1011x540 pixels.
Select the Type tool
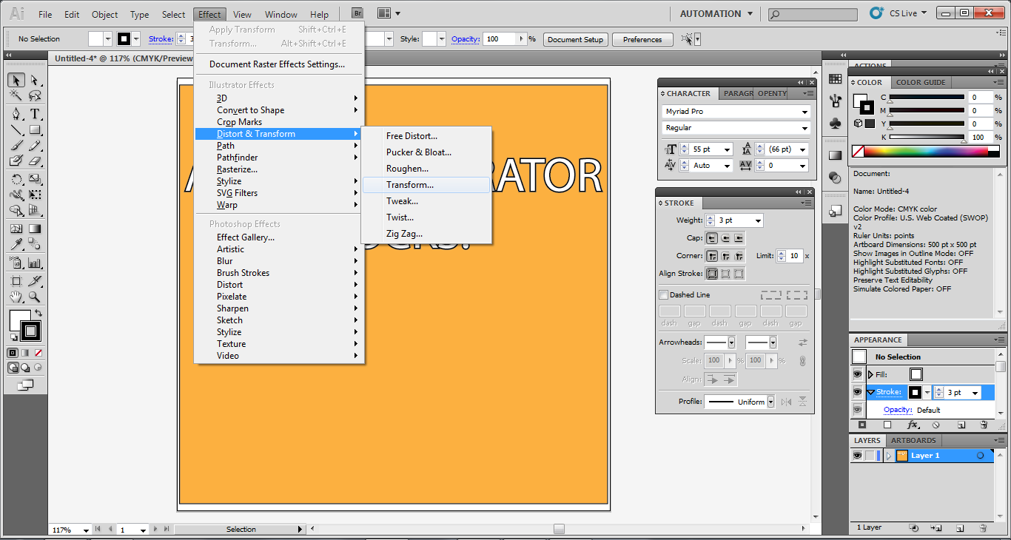[x=34, y=114]
